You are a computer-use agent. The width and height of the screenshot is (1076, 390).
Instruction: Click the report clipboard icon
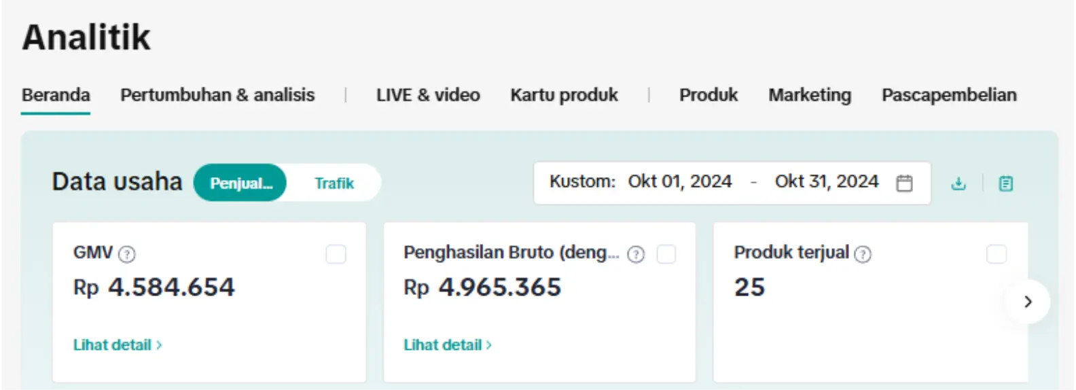click(x=1006, y=183)
